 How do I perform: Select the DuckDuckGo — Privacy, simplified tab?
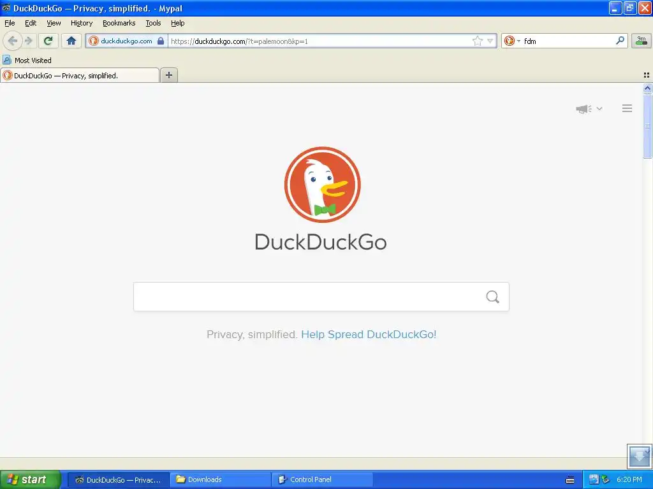[80, 75]
